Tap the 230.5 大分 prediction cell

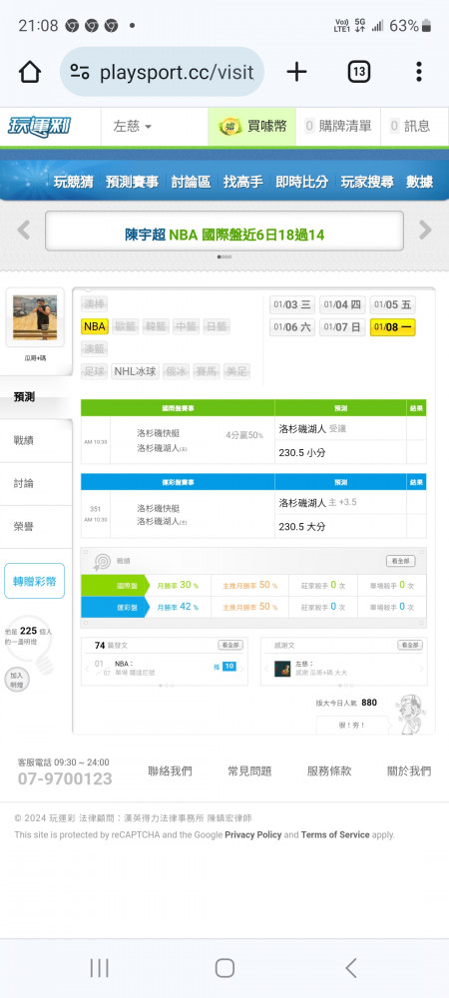click(340, 527)
